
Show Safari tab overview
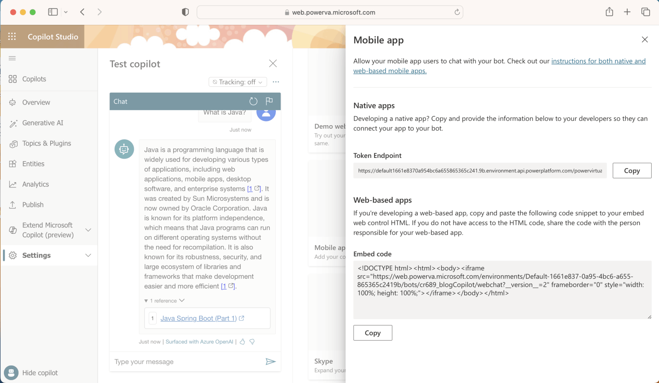(645, 12)
